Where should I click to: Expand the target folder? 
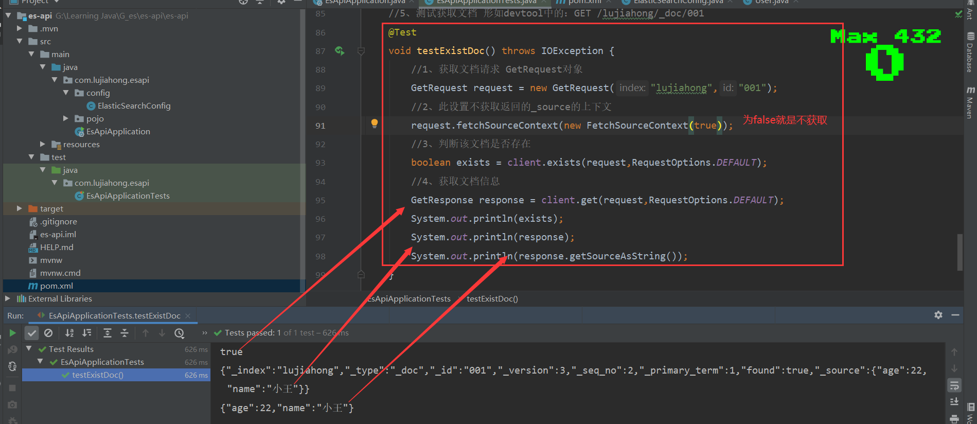click(19, 208)
